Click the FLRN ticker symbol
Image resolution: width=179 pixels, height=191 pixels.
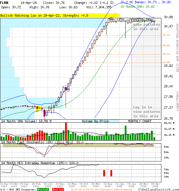(4, 2)
